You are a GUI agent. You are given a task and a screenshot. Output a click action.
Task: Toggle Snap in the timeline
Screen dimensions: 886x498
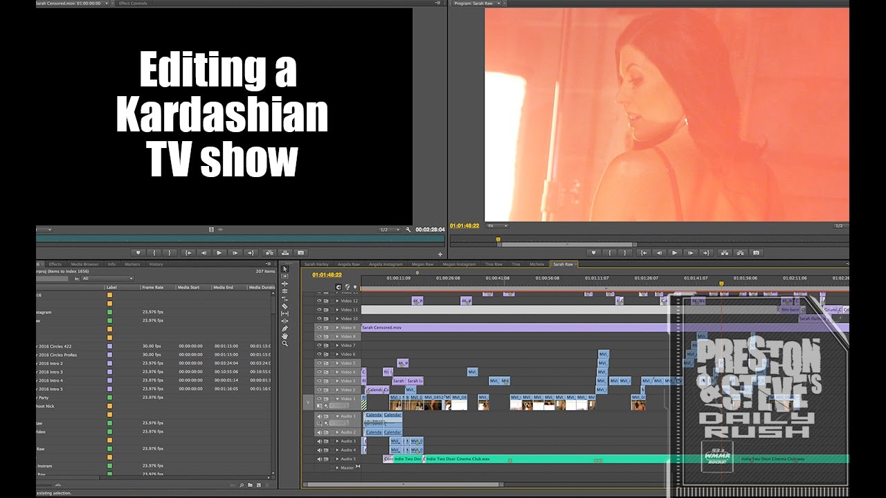click(338, 286)
